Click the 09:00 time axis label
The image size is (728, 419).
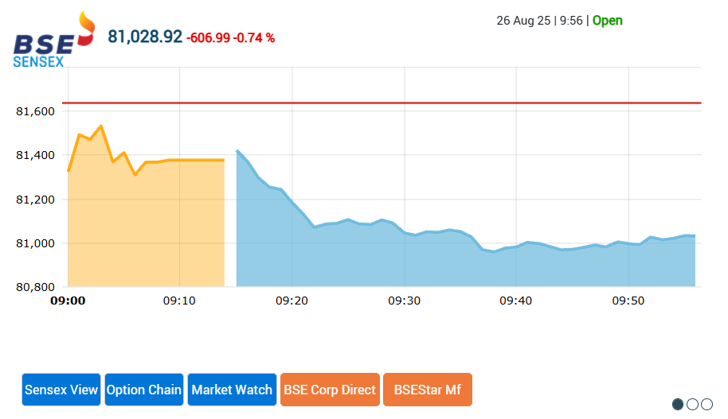[68, 301]
